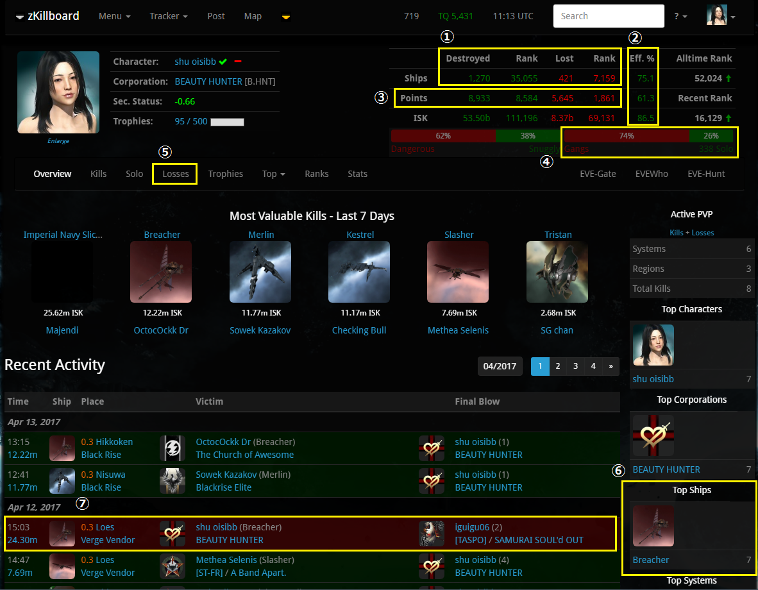This screenshot has width=758, height=590.
Task: Click the BEAUTY HUNTER heart logo in Top Corporations
Action: tap(653, 435)
